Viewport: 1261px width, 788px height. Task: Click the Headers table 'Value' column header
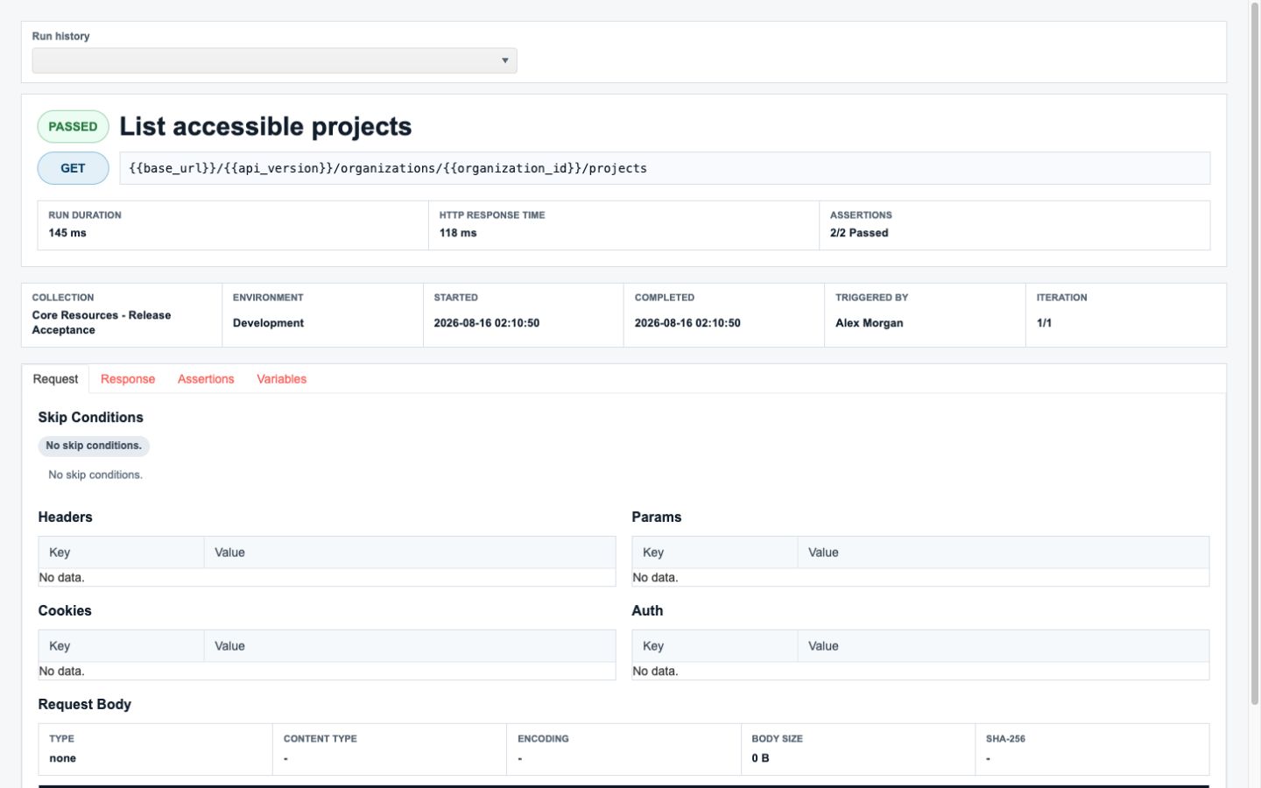pyautogui.click(x=410, y=552)
